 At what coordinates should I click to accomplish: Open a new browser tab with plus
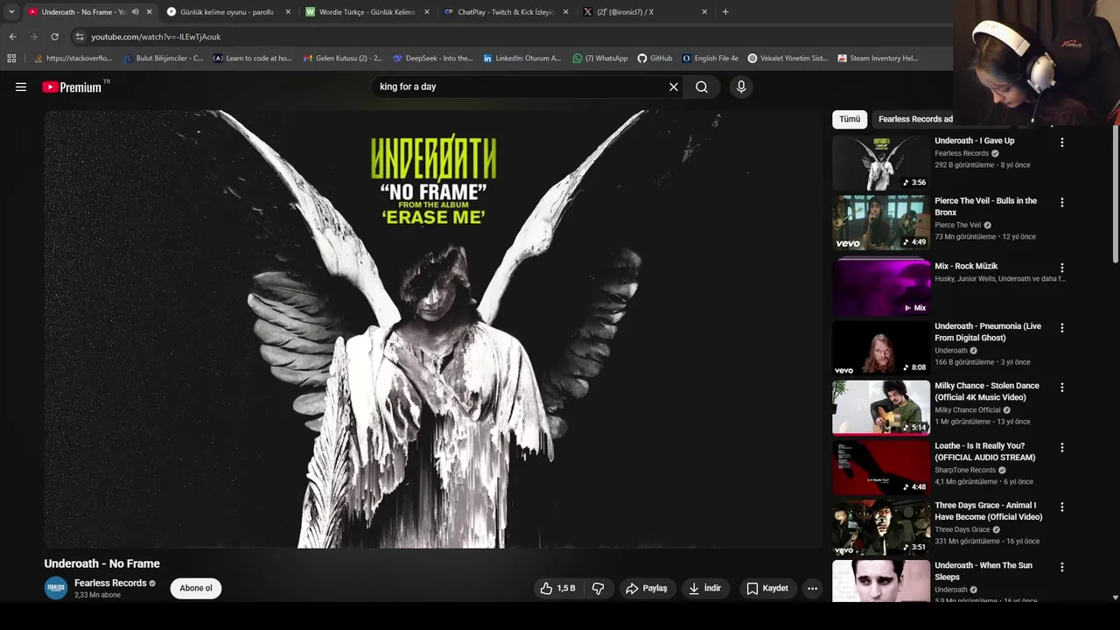pyautogui.click(x=725, y=12)
